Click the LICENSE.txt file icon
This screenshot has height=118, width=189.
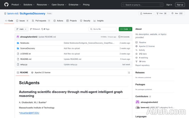18,54
